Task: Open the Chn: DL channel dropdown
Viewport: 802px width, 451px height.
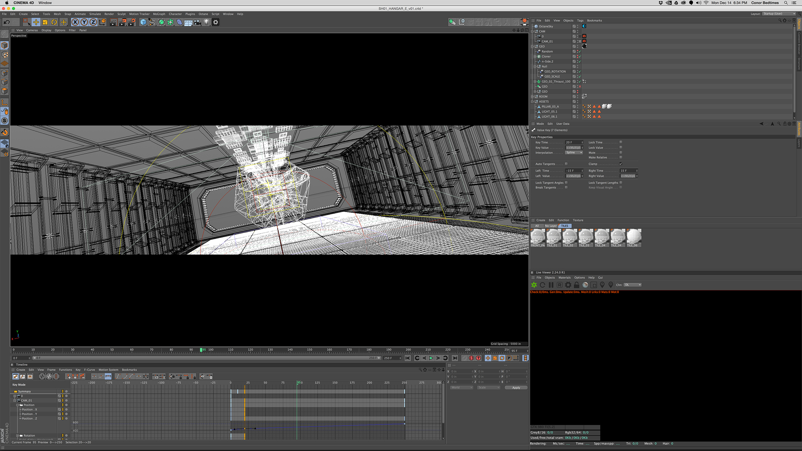Action: coord(633,285)
